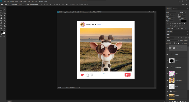
Task: Hide the Ellipse 1 layer
Action: click(x=167, y=74)
